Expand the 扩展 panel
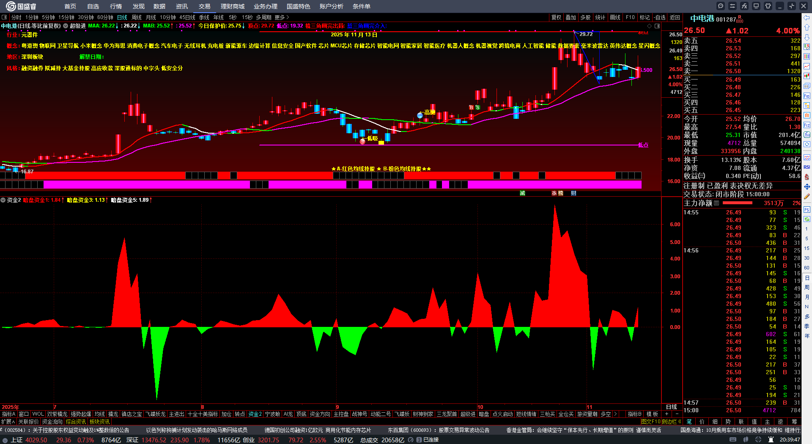The image size is (812, 444). (8, 422)
